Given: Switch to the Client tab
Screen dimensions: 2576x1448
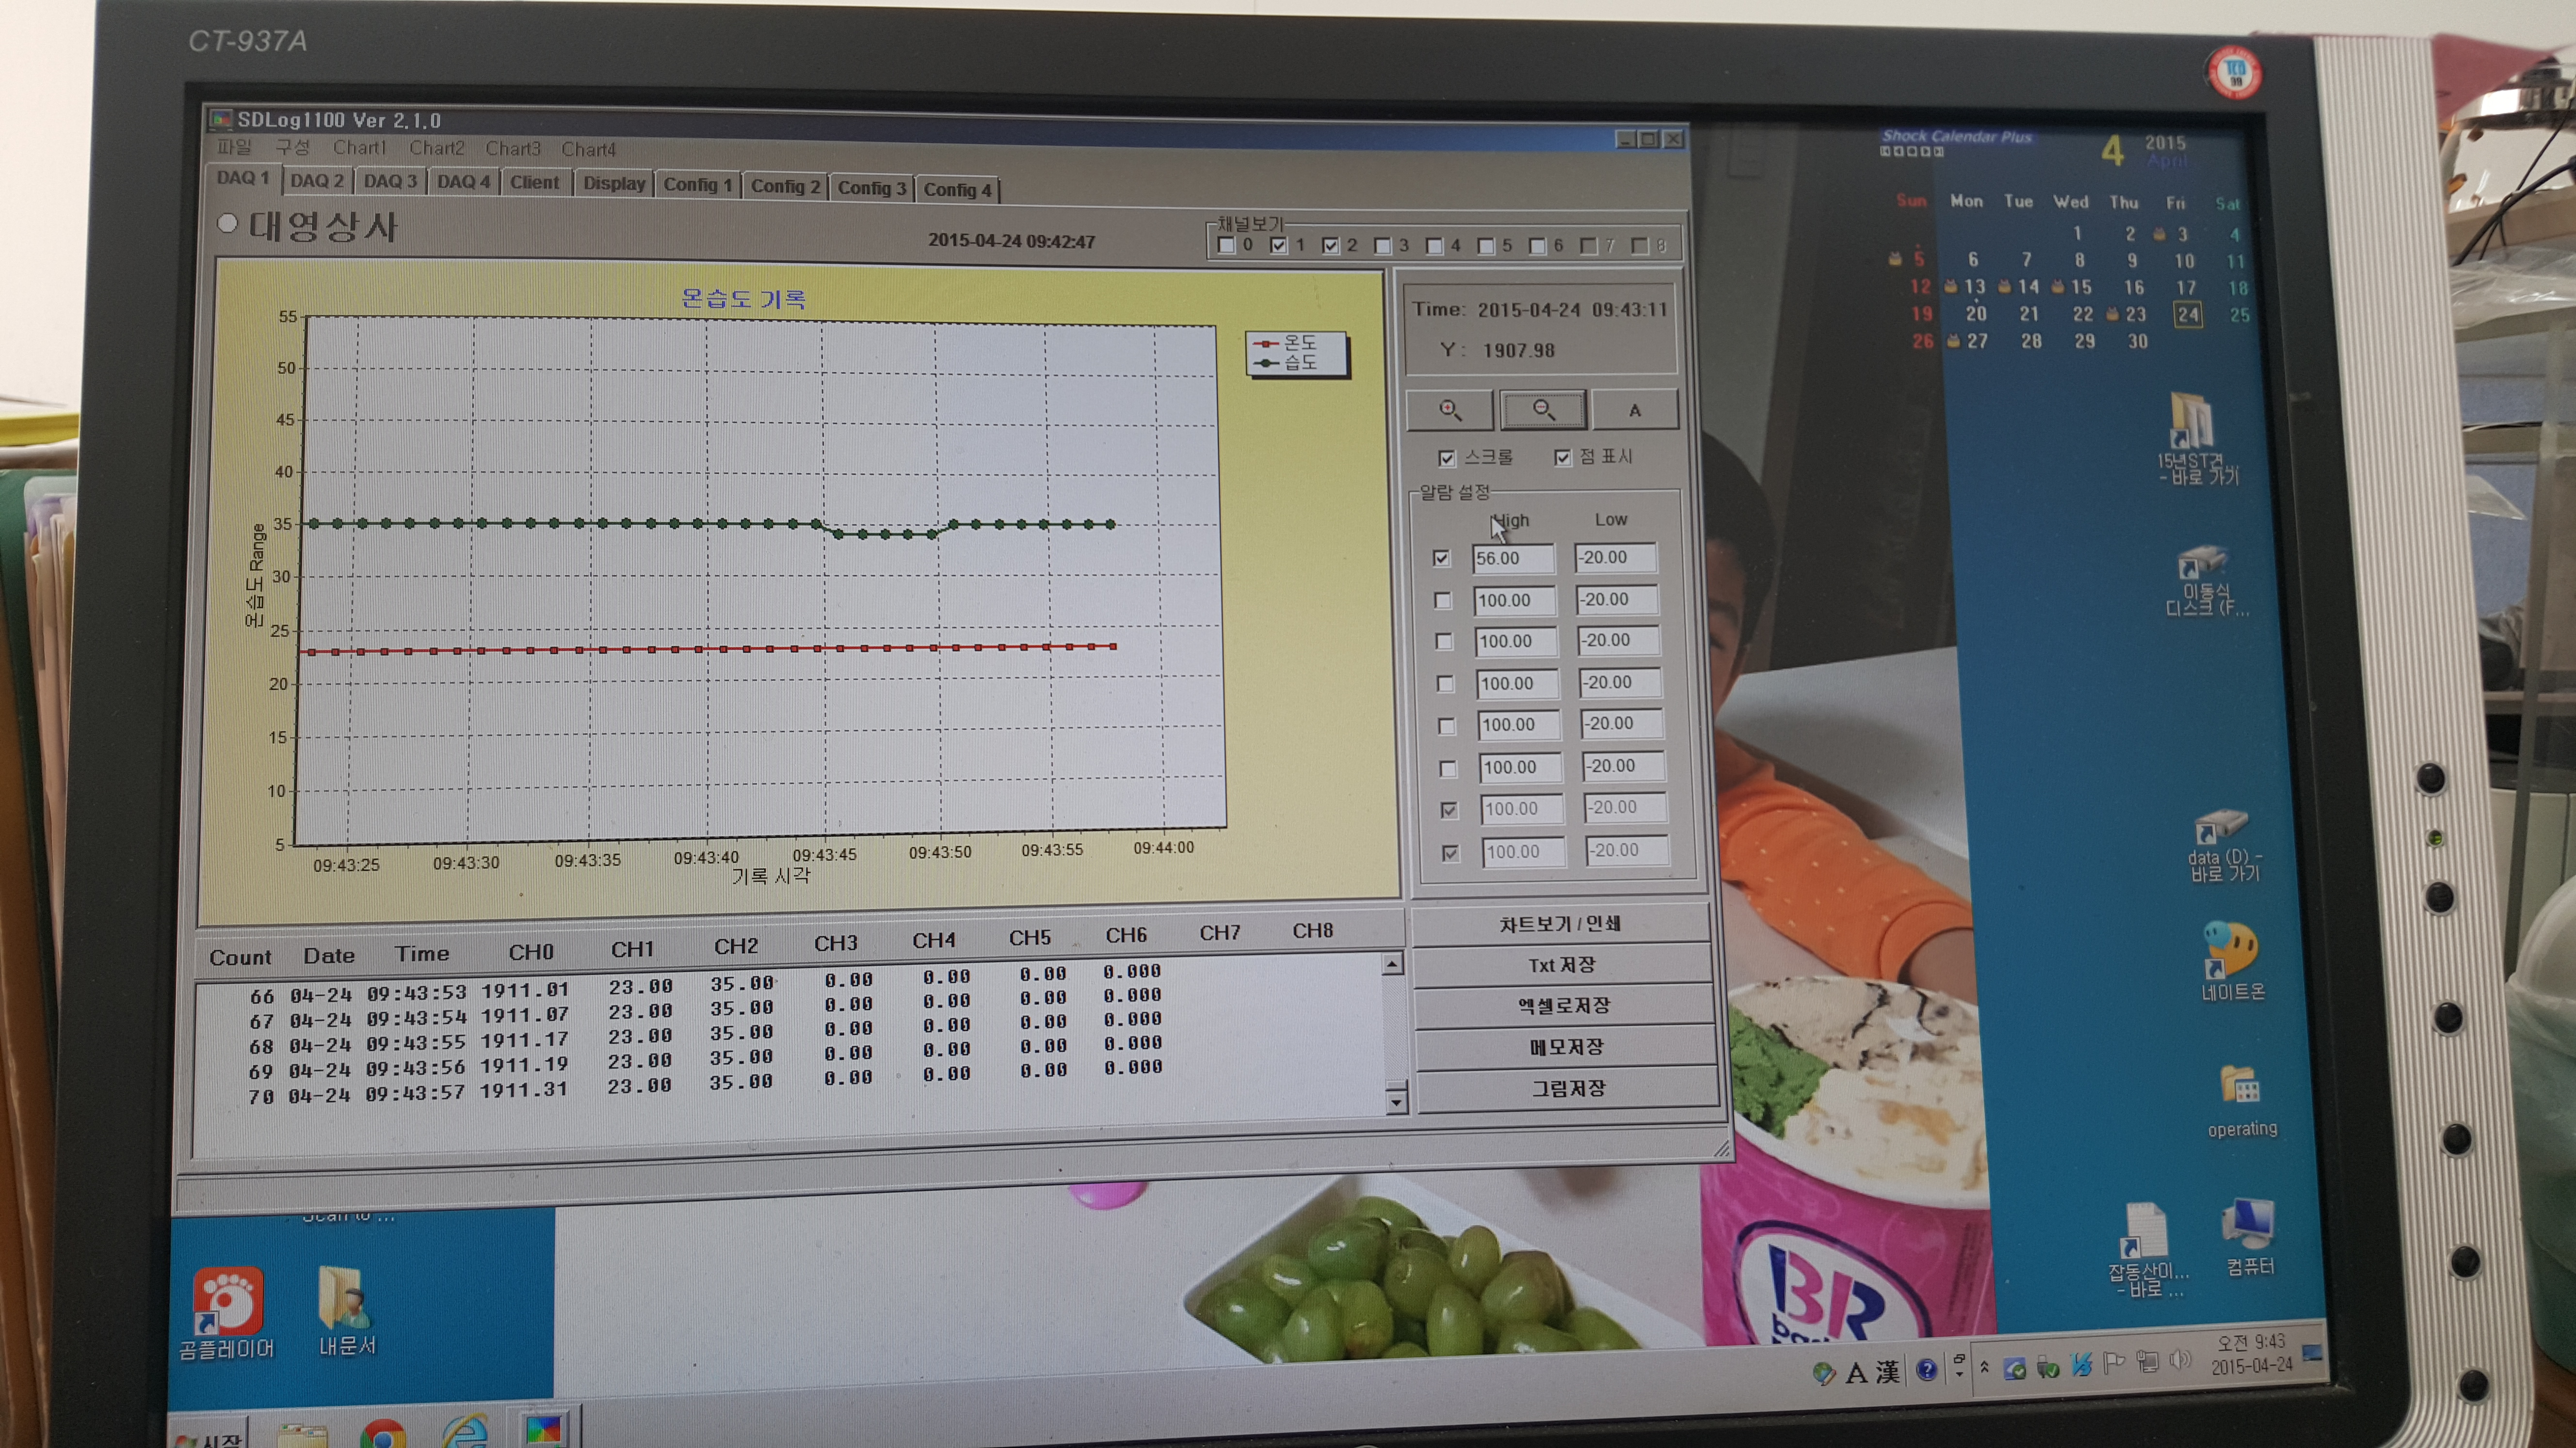Looking at the screenshot, I should tap(534, 183).
